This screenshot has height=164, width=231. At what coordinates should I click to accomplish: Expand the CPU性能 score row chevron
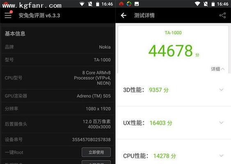point(221,156)
